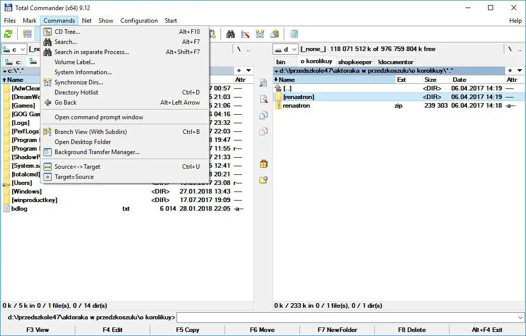The width and height of the screenshot is (526, 336).
Task: Open the Notepad icon in the toolbar
Action: click(294, 34)
